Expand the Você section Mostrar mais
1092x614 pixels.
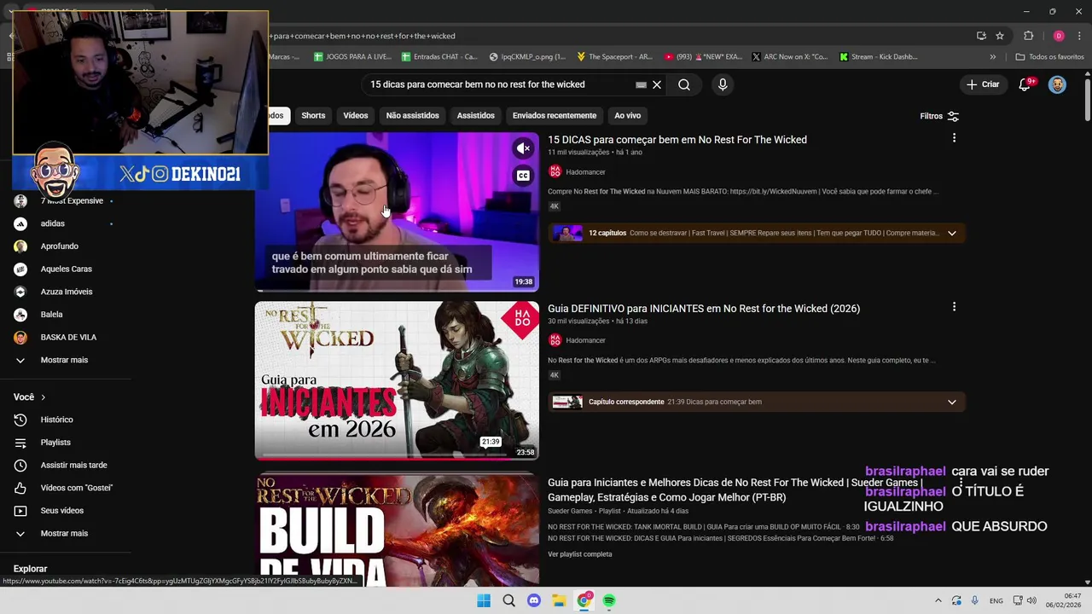pyautogui.click(x=64, y=533)
